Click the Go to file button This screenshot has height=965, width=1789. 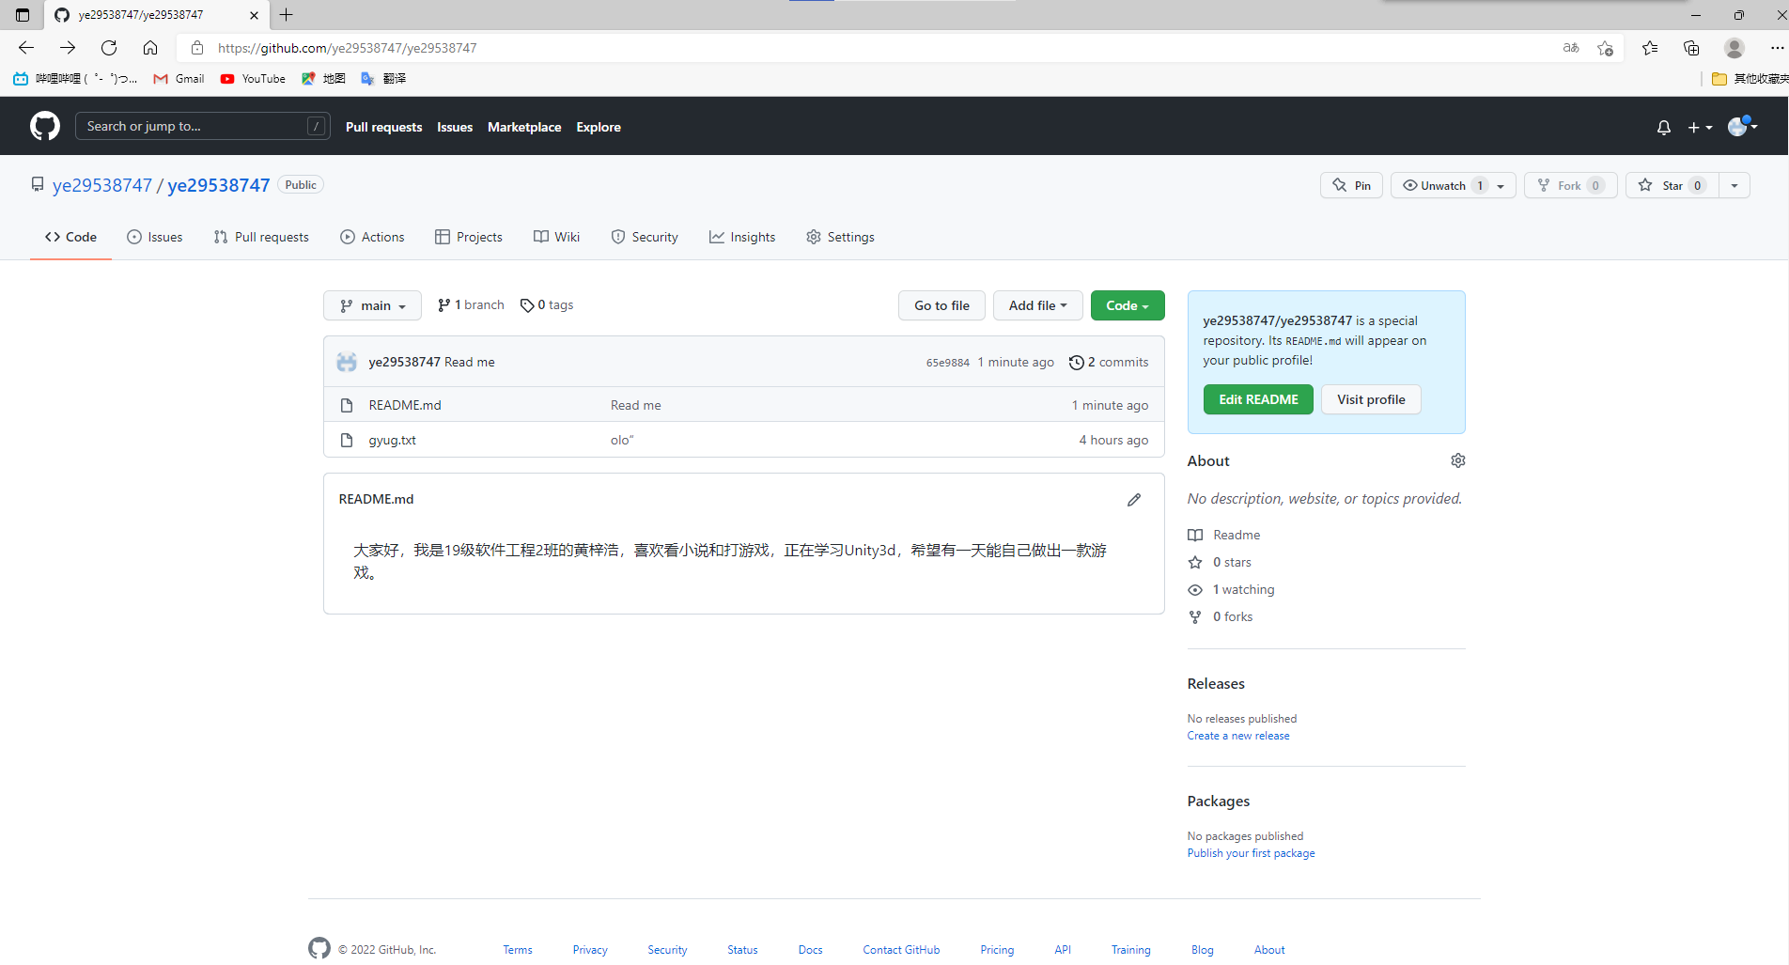[941, 305]
